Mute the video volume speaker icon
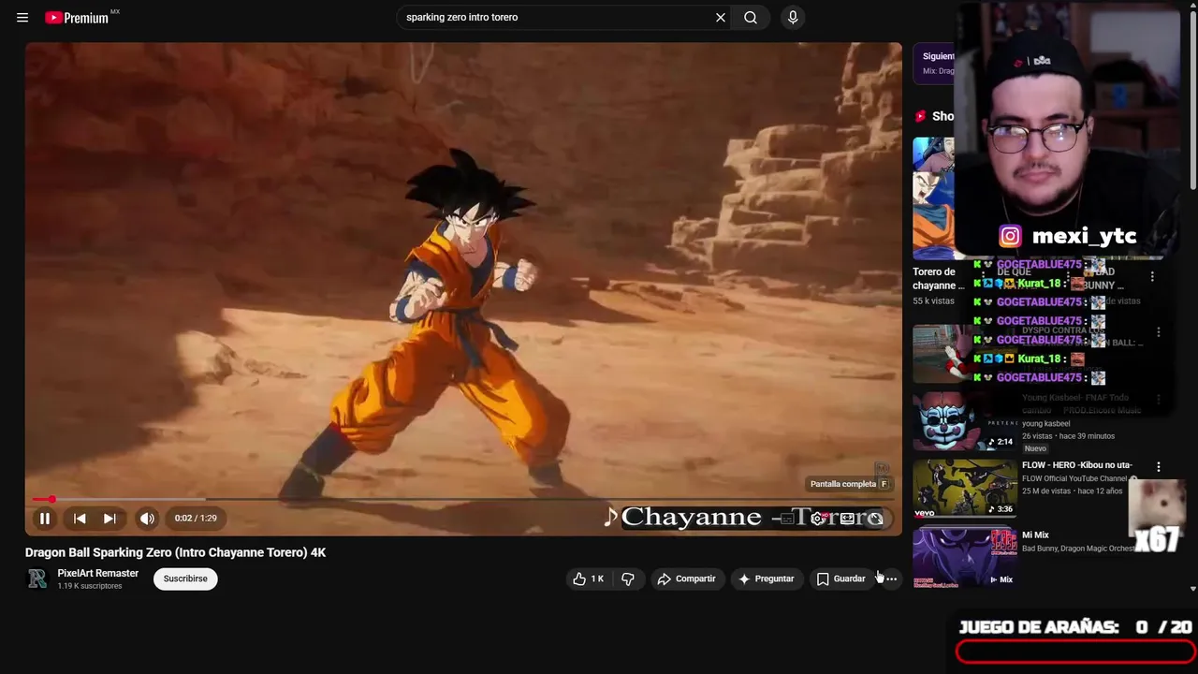 tap(147, 519)
